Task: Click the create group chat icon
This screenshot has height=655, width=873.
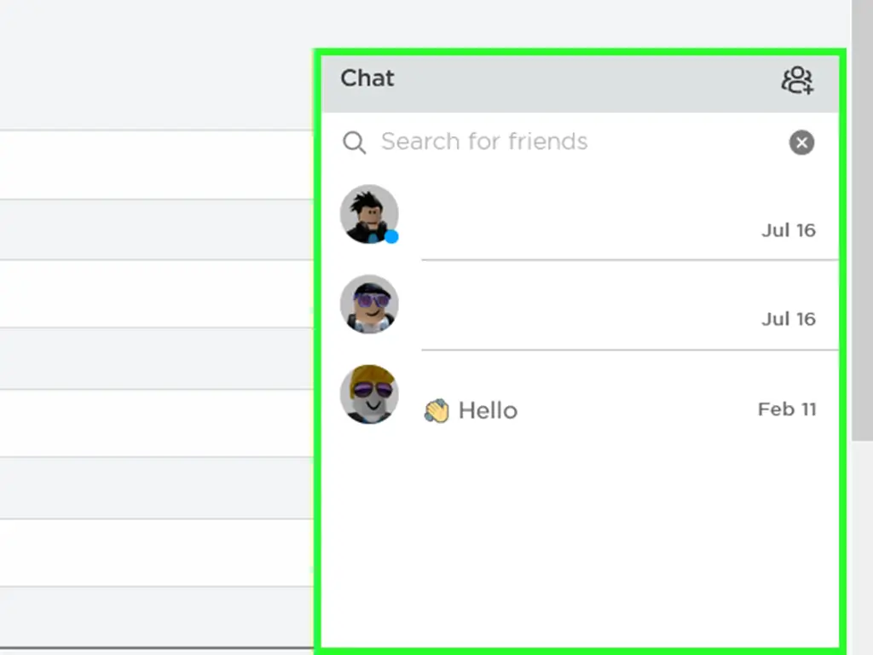Action: [x=797, y=81]
